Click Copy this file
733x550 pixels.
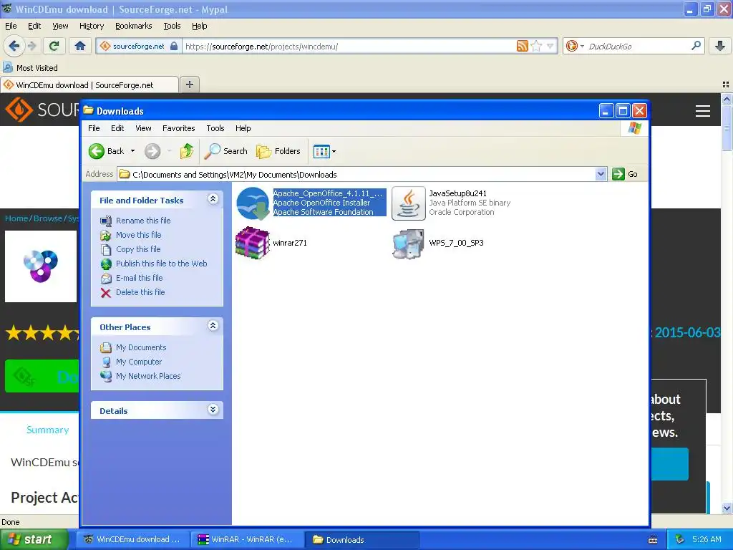138,249
